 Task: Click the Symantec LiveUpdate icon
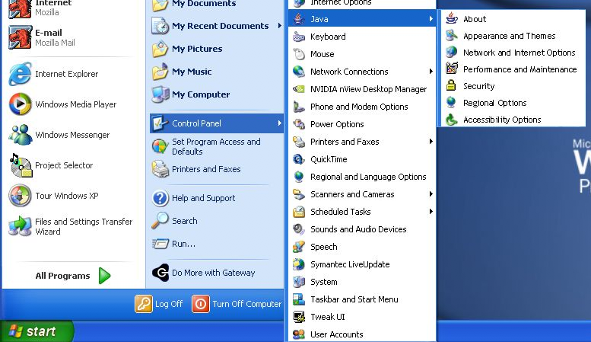coord(299,264)
